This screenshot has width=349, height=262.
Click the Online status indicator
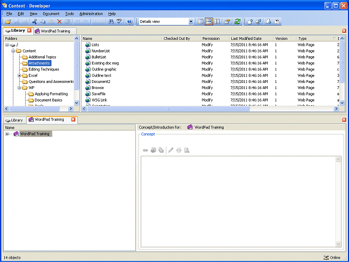(x=332, y=258)
